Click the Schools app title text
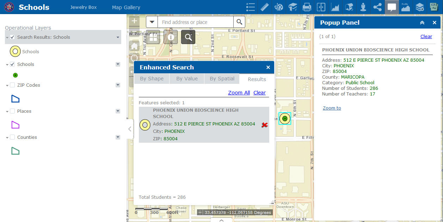This screenshot has height=222, width=443. pos(34,7)
